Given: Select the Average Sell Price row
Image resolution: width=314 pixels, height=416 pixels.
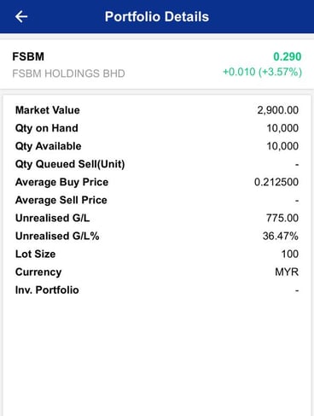Looking at the screenshot, I should click(x=157, y=200).
